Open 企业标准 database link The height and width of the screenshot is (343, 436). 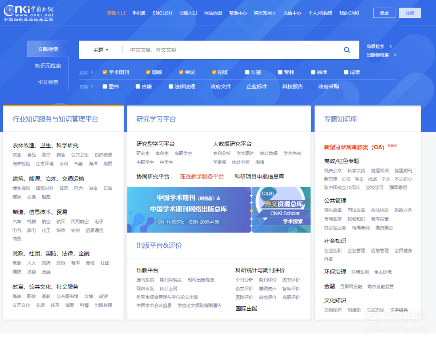(x=257, y=86)
